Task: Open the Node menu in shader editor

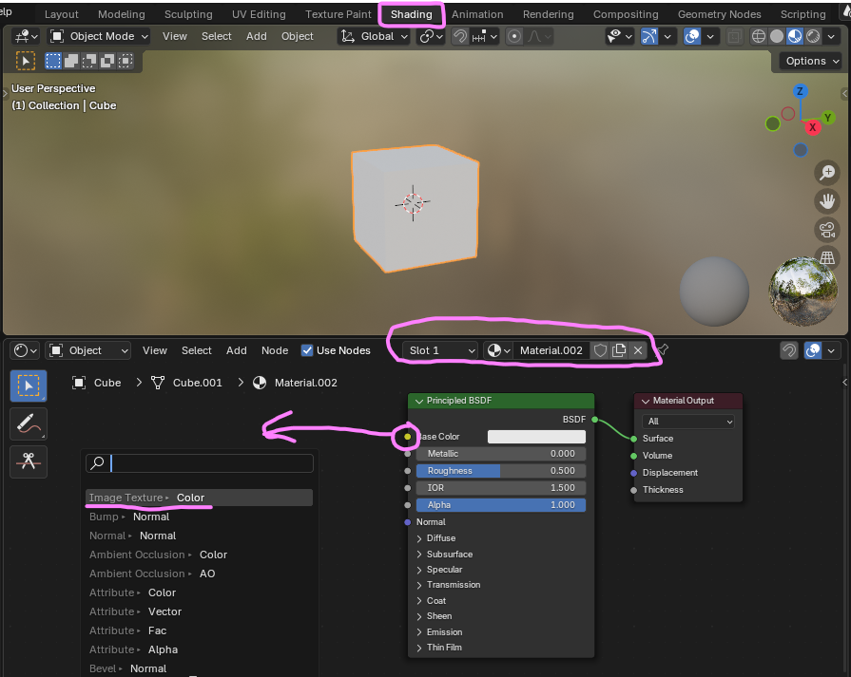Action: (x=275, y=350)
